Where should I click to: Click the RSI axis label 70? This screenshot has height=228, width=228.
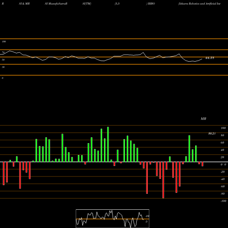point(3,52)
